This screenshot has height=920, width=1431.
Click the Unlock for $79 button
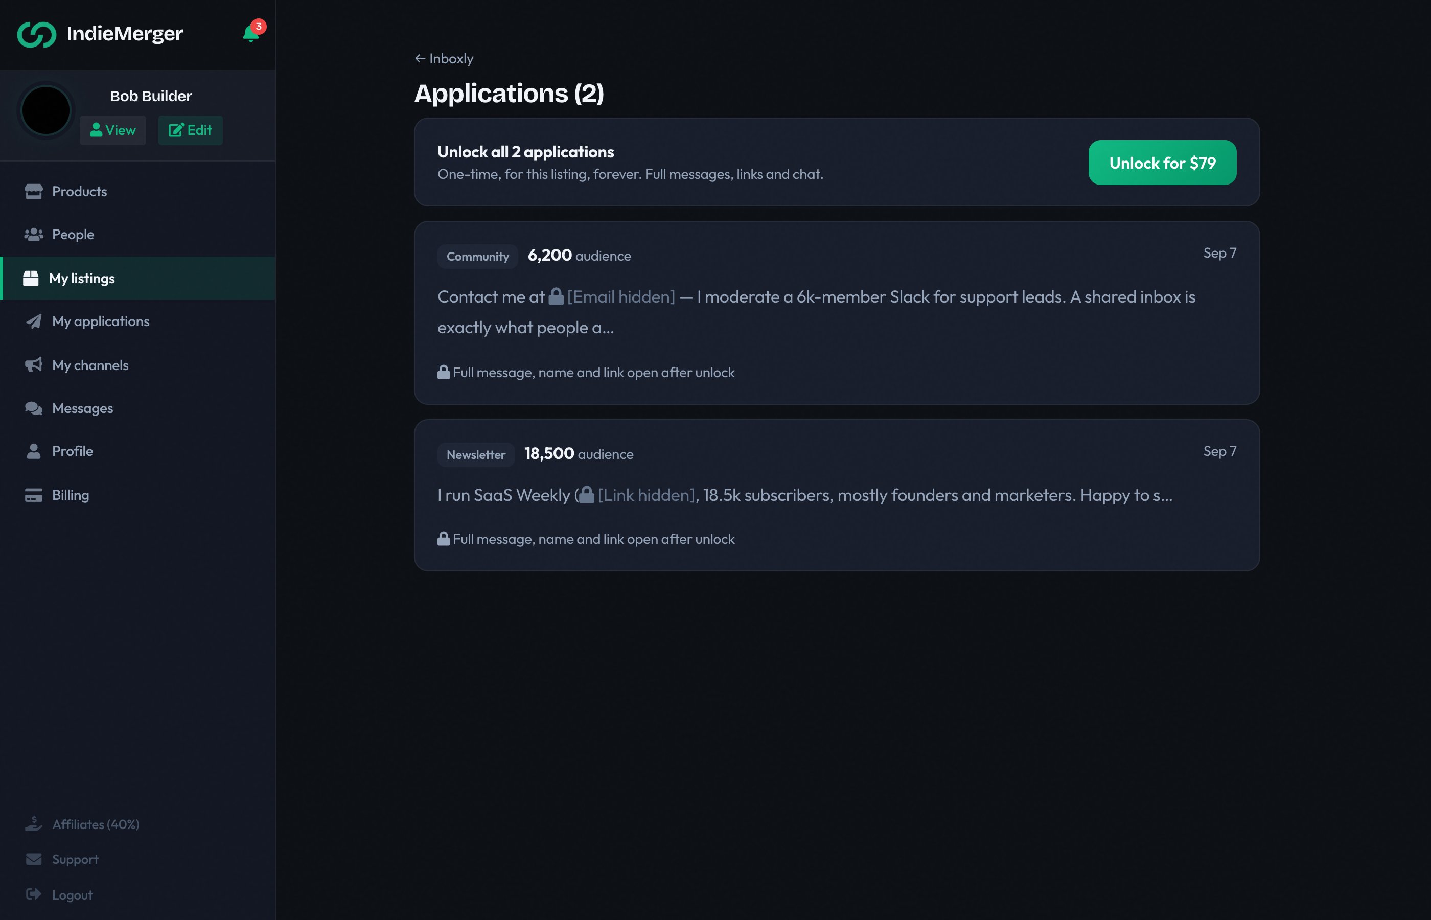(1162, 163)
